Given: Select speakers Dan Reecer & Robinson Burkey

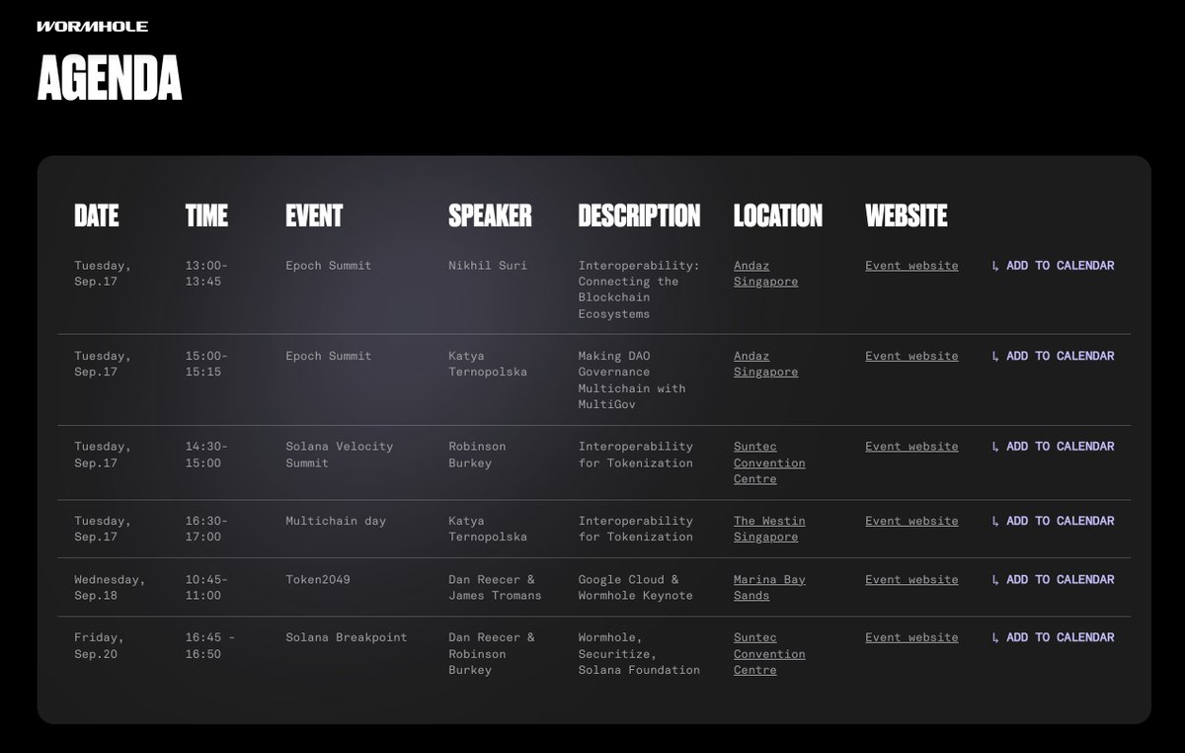Looking at the screenshot, I should point(492,653).
